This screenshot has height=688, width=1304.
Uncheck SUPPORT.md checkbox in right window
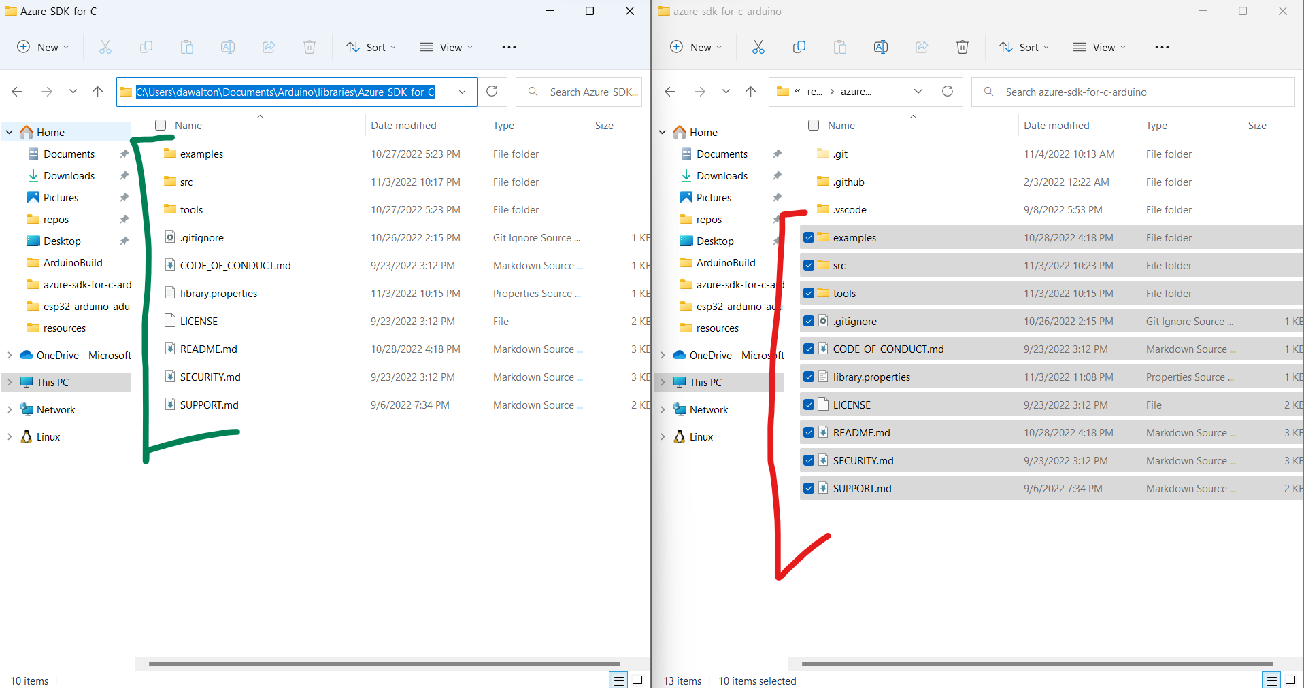[809, 488]
